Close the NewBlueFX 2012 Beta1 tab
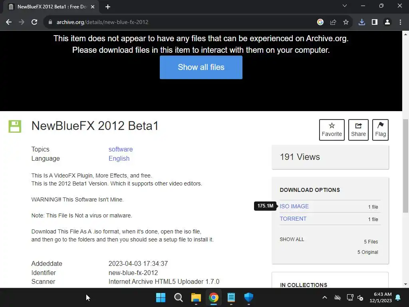 pyautogui.click(x=93, y=7)
